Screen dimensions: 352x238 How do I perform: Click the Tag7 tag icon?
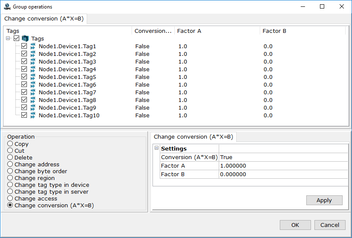click(33, 92)
